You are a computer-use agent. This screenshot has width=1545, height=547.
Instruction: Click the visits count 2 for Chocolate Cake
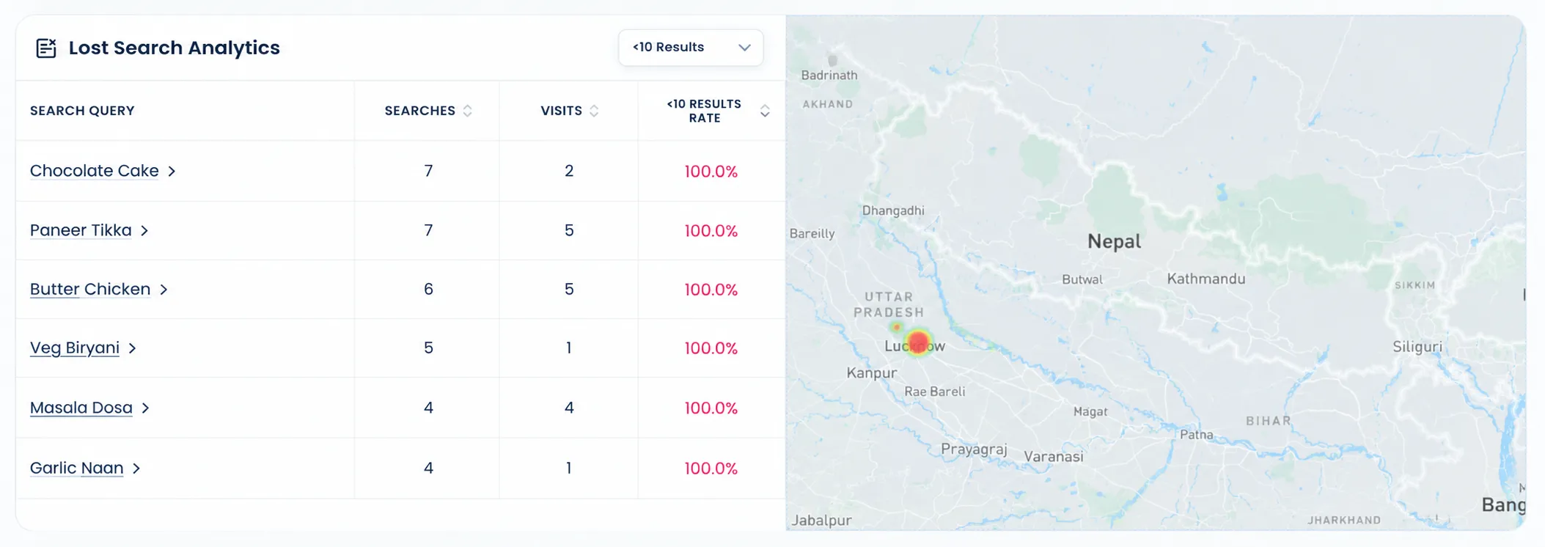(569, 171)
